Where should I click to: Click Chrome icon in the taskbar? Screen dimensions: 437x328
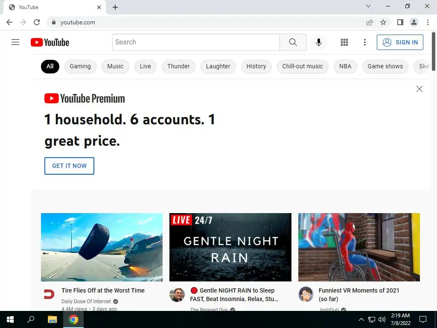(73, 319)
